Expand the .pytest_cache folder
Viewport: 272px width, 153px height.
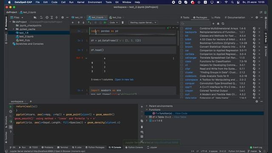[14, 29]
